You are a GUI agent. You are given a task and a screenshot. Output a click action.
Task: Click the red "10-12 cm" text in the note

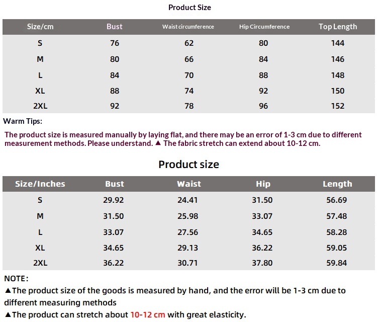click(x=148, y=315)
